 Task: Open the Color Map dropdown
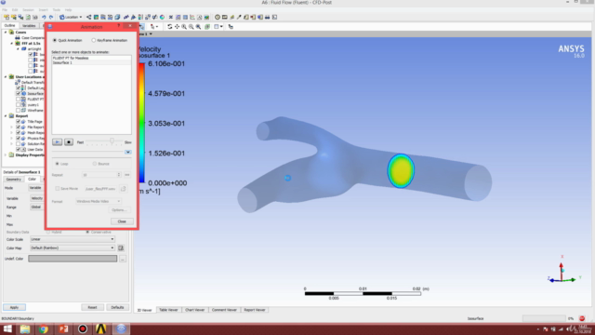coord(73,248)
